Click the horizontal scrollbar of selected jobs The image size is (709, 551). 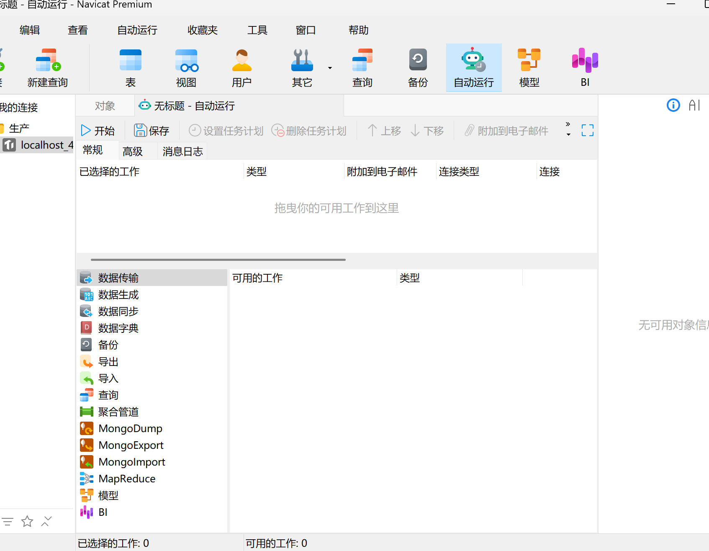click(x=218, y=260)
